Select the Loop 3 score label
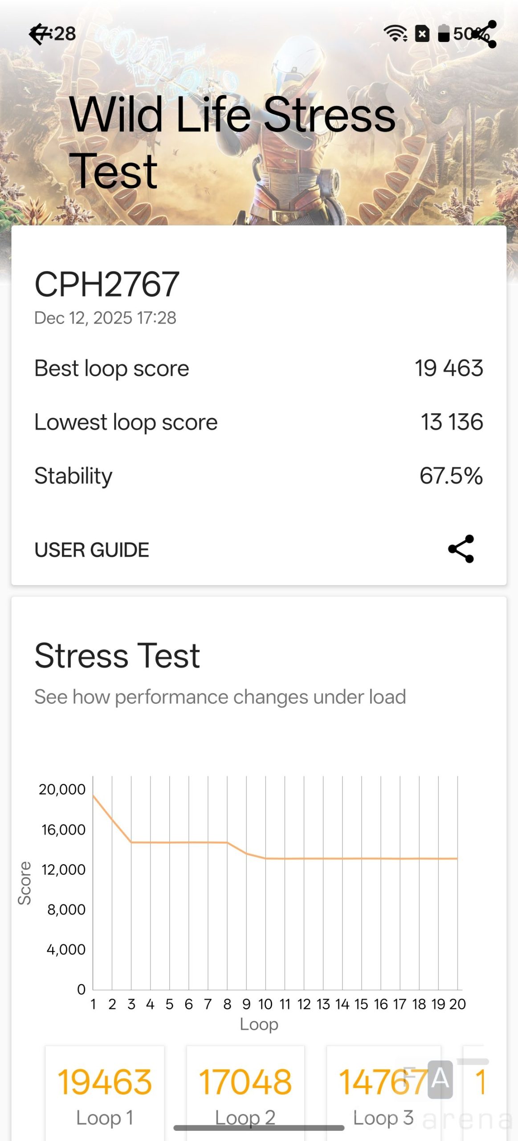518x1141 pixels. click(x=383, y=1117)
